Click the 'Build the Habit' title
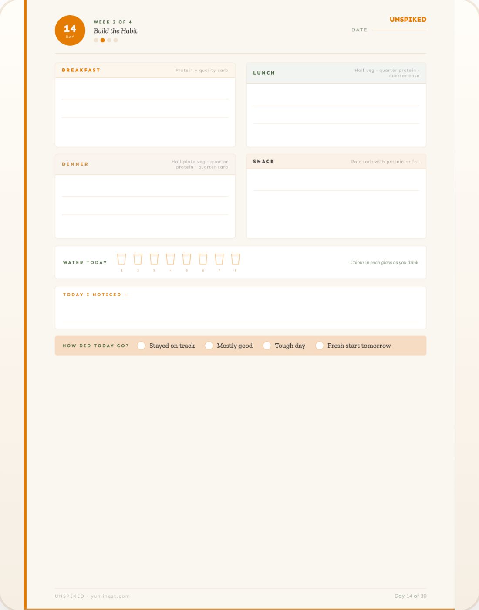 click(115, 31)
